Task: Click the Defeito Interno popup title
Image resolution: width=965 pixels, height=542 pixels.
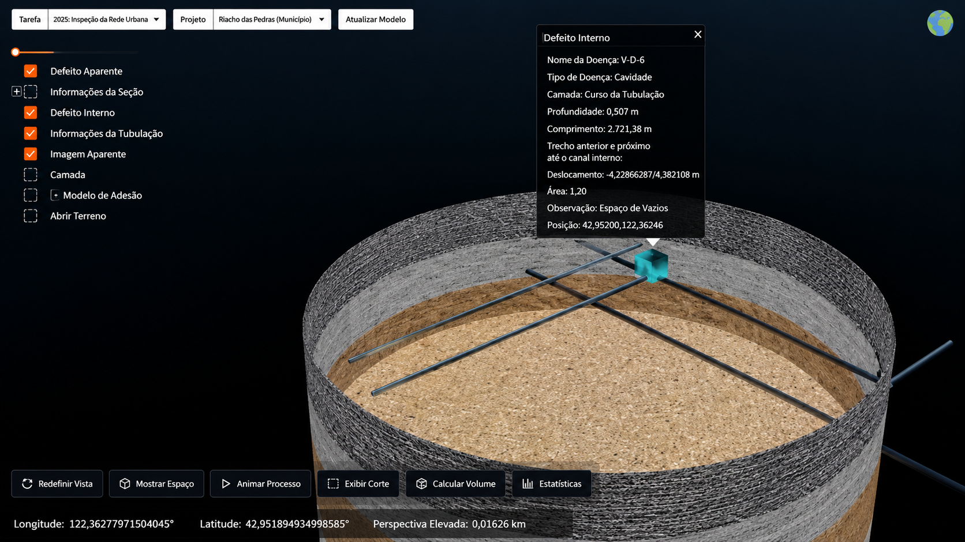Action: tap(577, 38)
